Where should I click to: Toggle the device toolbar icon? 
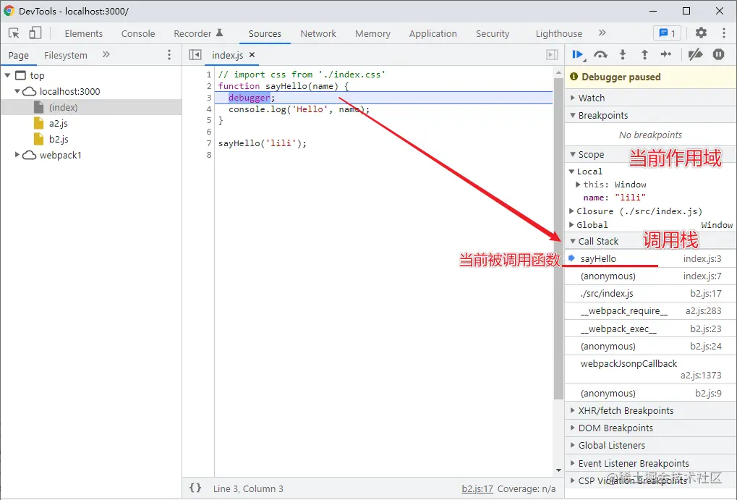[x=35, y=33]
